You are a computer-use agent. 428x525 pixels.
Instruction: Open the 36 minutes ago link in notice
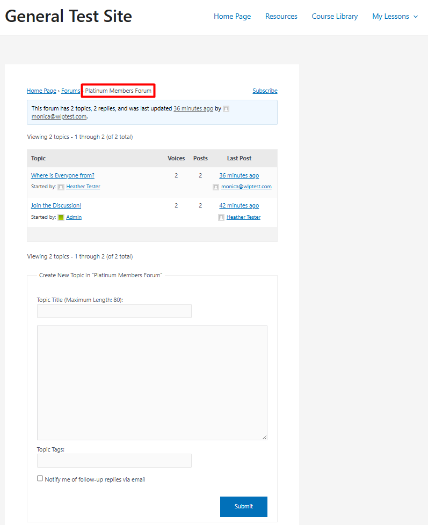193,108
